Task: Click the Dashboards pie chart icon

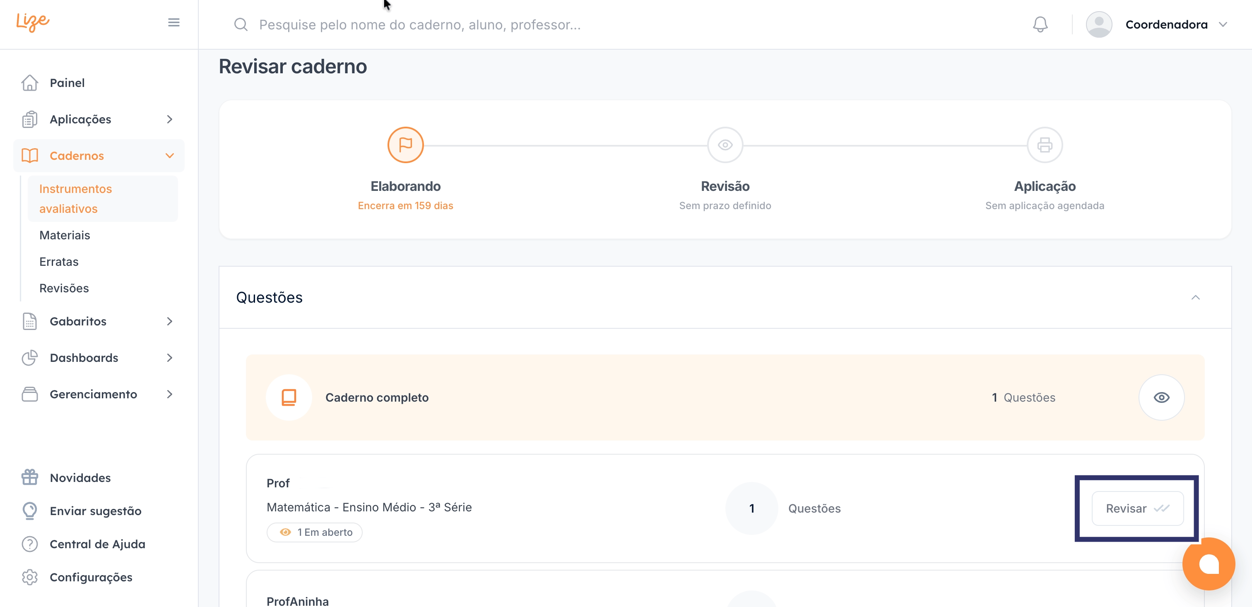Action: (30, 358)
